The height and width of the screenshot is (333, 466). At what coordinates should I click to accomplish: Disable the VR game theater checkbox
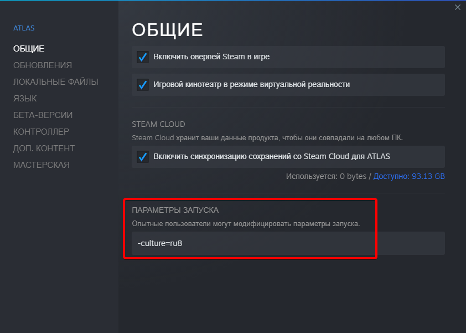point(143,85)
